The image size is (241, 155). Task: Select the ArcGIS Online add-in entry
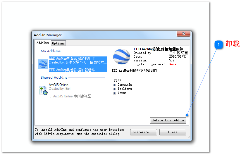pos(58,85)
